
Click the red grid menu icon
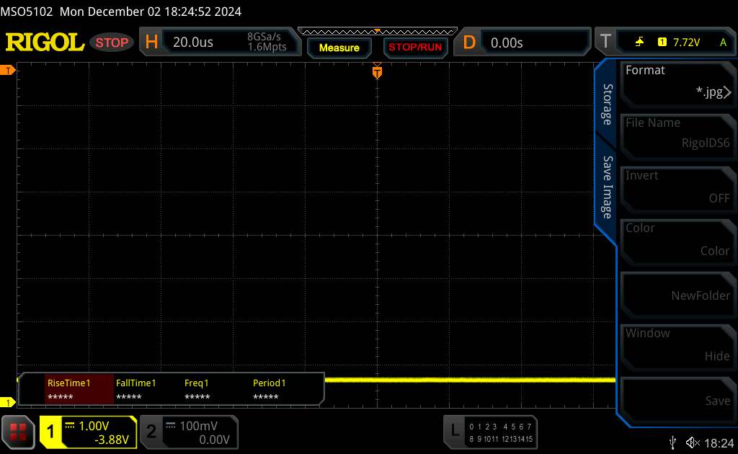pos(19,432)
